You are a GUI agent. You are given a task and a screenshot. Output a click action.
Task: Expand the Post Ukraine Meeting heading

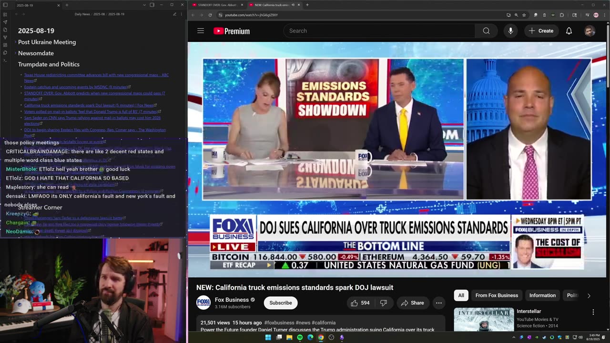click(x=15, y=42)
